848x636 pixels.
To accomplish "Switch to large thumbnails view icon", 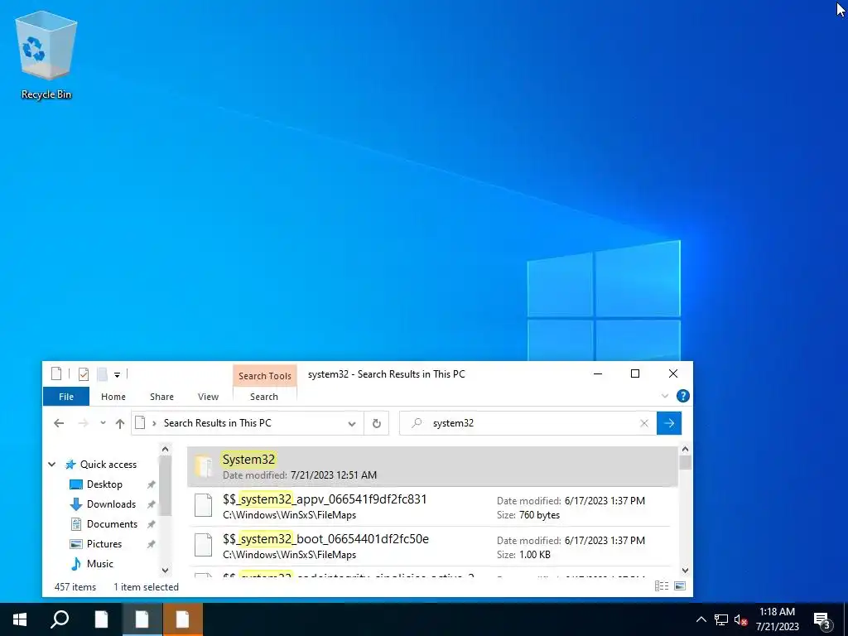I will (x=680, y=586).
